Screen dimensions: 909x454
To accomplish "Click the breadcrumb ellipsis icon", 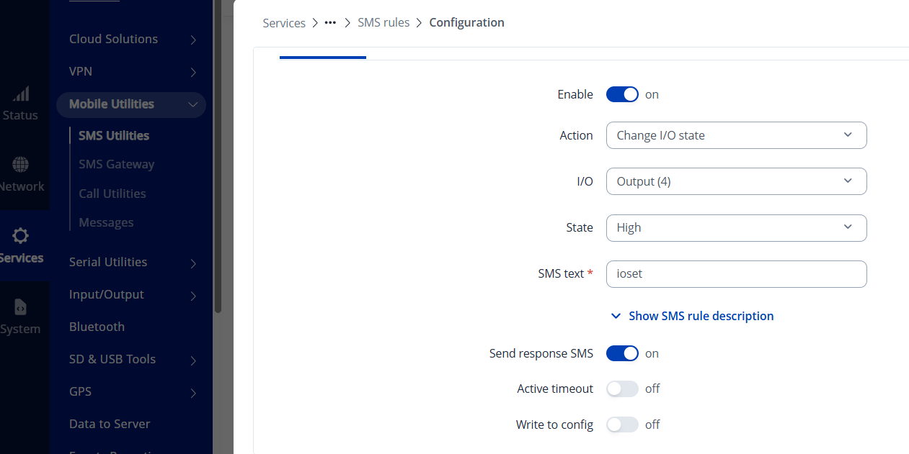I will [x=331, y=23].
